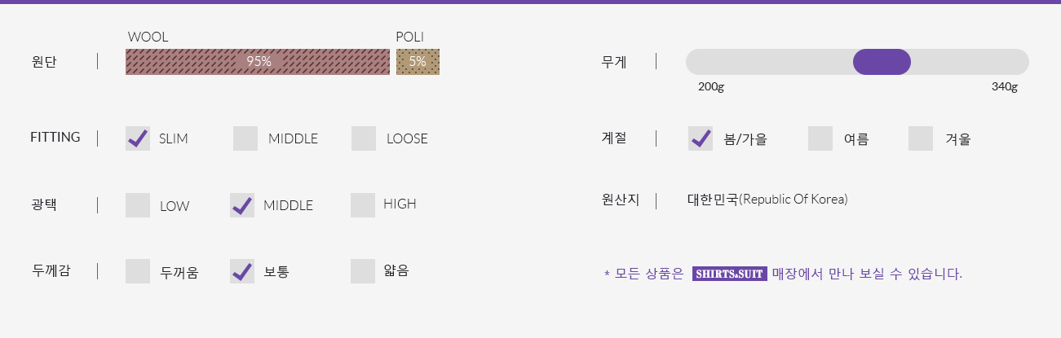Screen dimensions: 1061x338
Task: Toggle the 보통 thickness checkbox
Action: click(242, 271)
